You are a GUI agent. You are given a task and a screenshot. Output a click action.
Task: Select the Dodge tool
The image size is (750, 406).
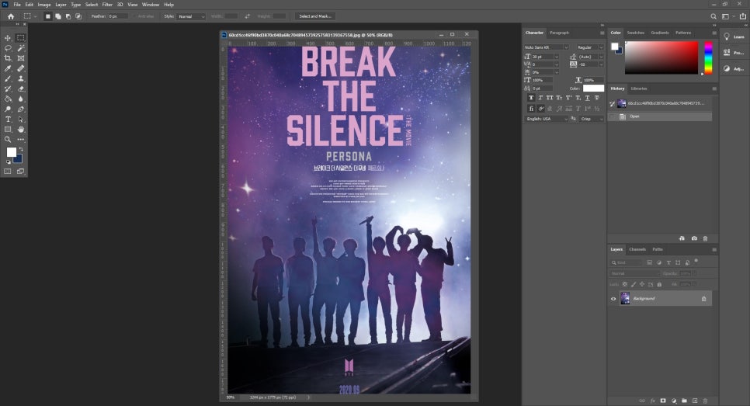8,109
